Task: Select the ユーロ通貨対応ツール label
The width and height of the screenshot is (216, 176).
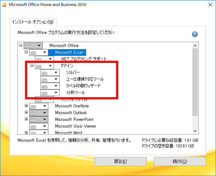Action: (85, 79)
